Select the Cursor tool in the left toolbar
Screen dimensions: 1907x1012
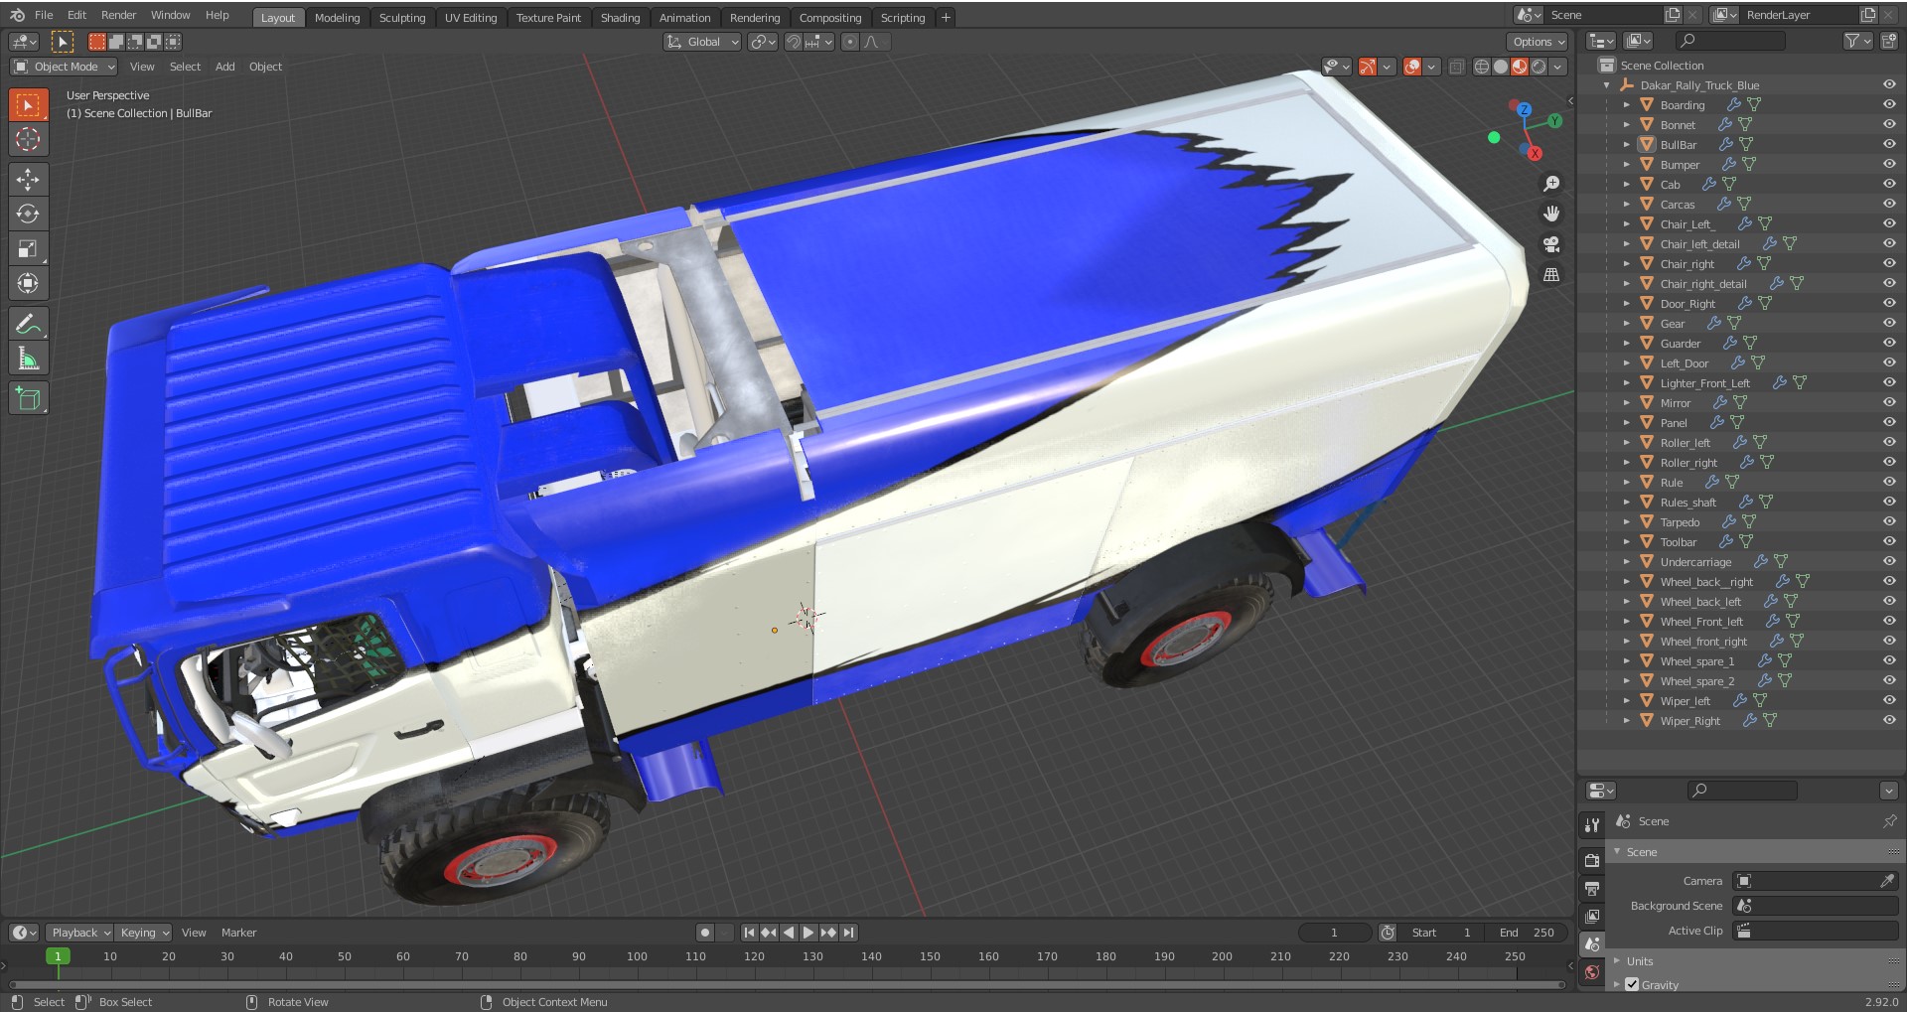pyautogui.click(x=28, y=139)
